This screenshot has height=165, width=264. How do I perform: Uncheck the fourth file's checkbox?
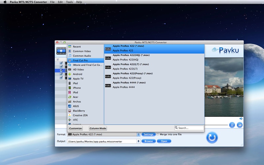point(61,74)
